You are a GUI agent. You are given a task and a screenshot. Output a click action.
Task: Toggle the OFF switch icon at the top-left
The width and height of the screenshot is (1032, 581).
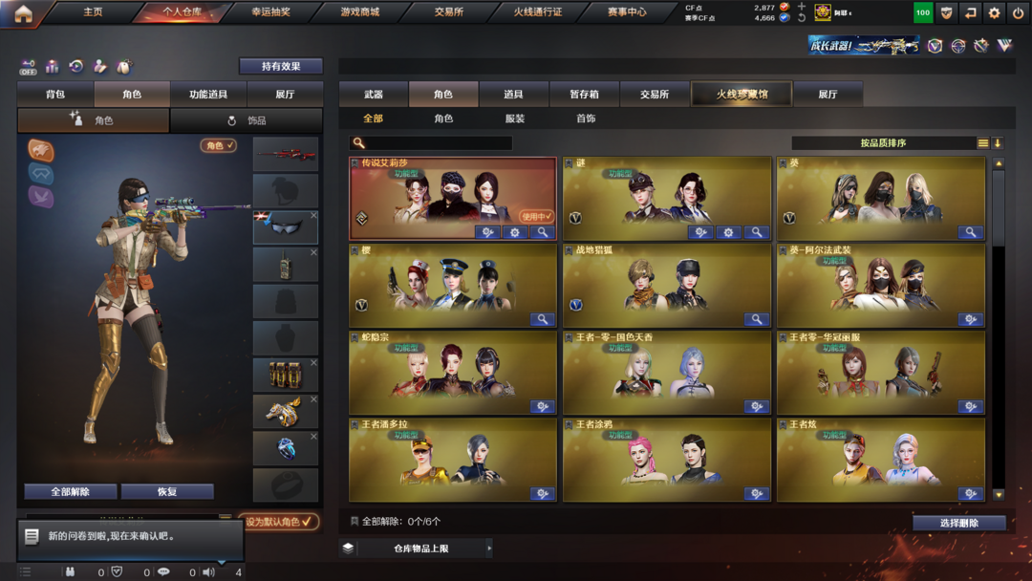pyautogui.click(x=28, y=67)
